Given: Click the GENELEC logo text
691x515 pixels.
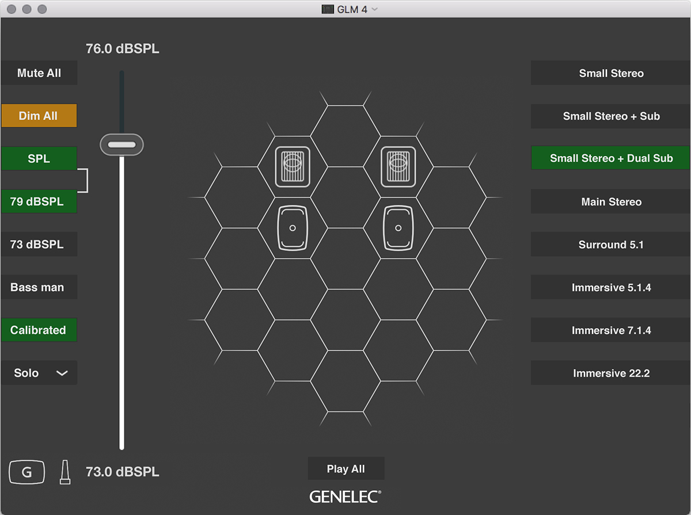Looking at the screenshot, I should 345,497.
